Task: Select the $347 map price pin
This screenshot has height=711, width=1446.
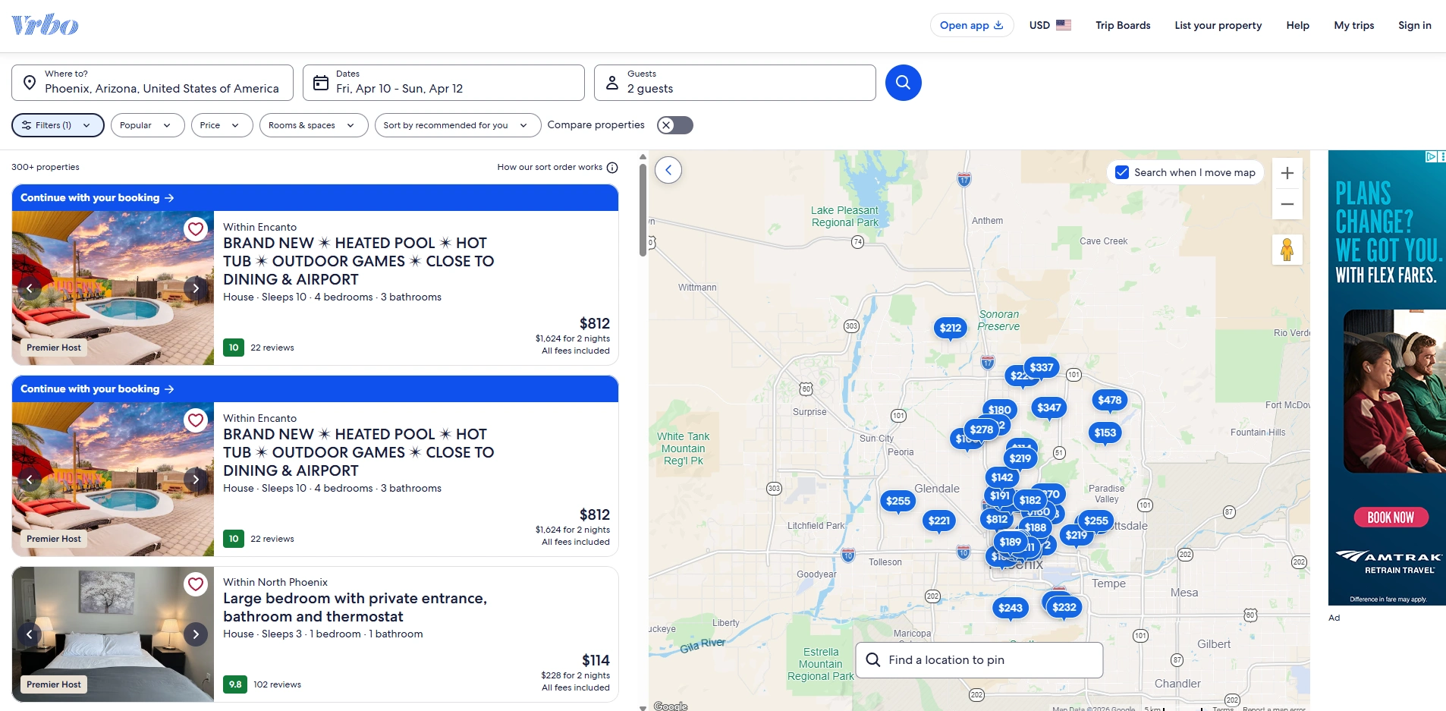Action: point(1049,407)
